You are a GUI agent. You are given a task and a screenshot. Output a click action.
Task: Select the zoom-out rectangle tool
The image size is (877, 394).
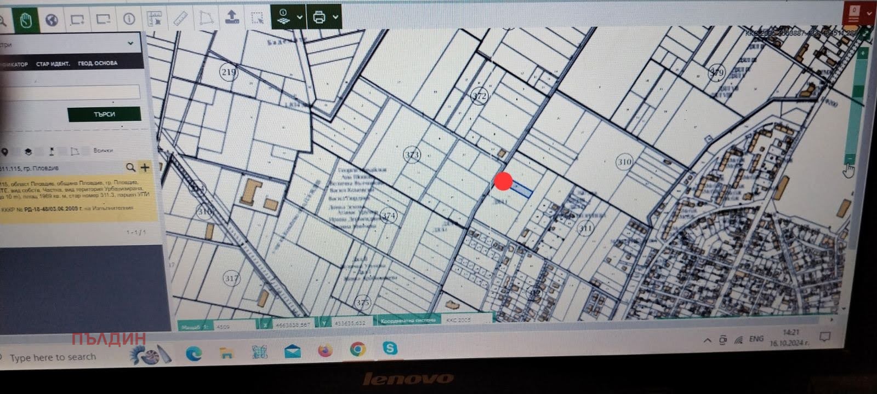pos(103,19)
